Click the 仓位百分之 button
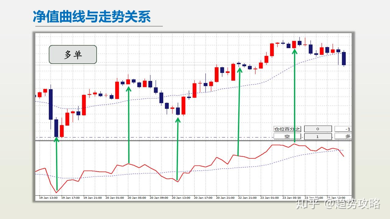This screenshot has height=219, width=390. click(x=287, y=129)
